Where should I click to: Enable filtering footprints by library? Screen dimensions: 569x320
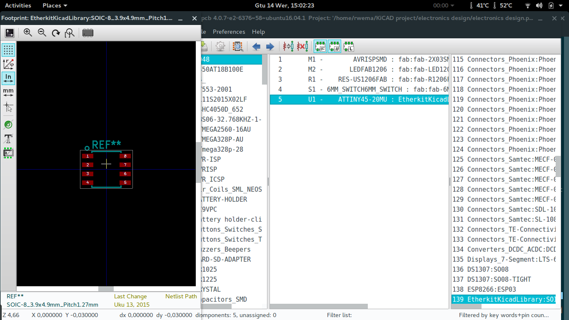[348, 46]
